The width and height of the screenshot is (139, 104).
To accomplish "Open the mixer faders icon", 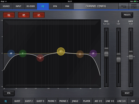I will [x=134, y=6].
